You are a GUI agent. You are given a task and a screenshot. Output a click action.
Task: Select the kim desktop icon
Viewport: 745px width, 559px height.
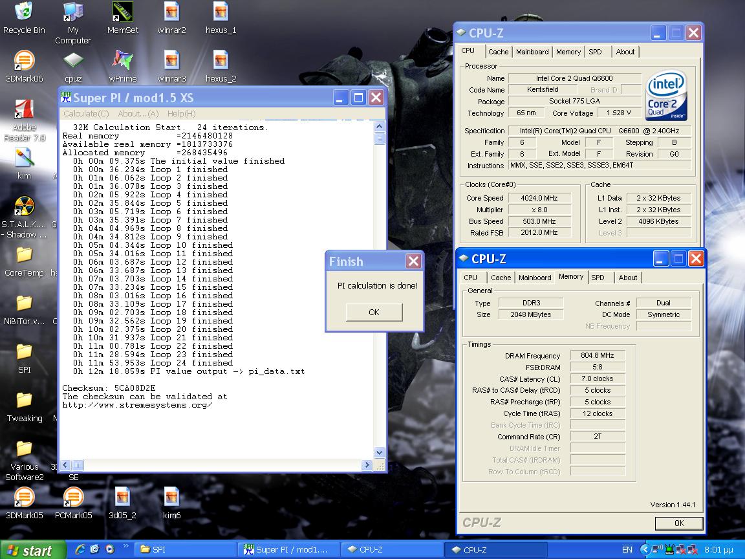(x=24, y=164)
